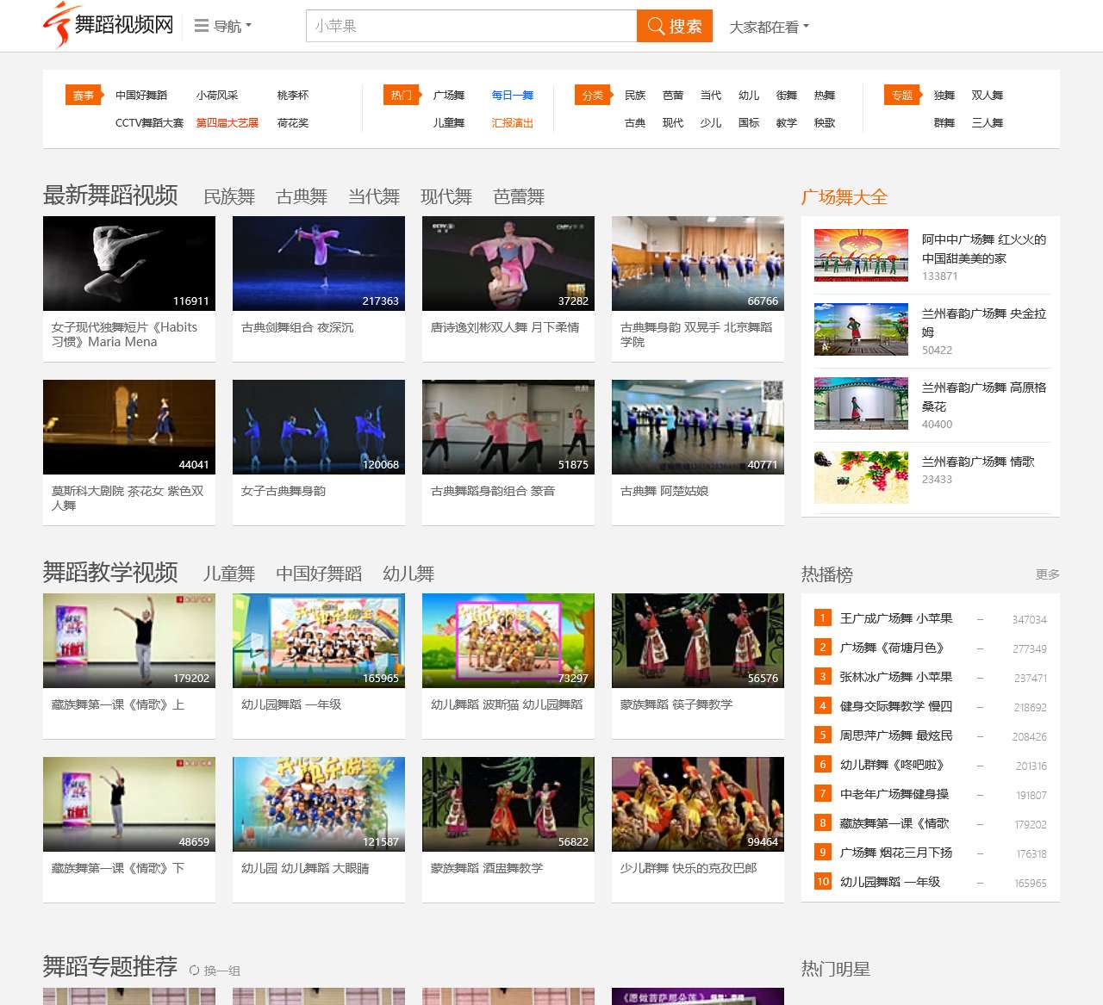Click the 舞蹈视频网 site logo
The image size is (1103, 1005).
[x=109, y=25]
